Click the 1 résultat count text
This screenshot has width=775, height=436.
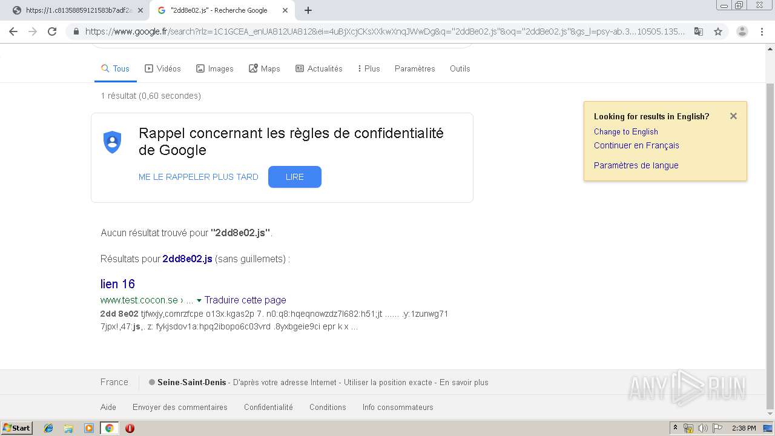[151, 96]
